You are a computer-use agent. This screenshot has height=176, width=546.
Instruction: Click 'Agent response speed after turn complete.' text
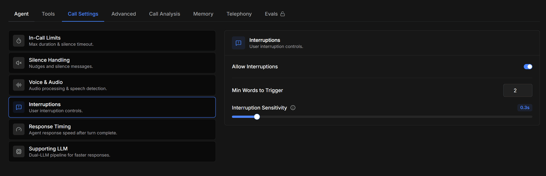[x=73, y=133]
